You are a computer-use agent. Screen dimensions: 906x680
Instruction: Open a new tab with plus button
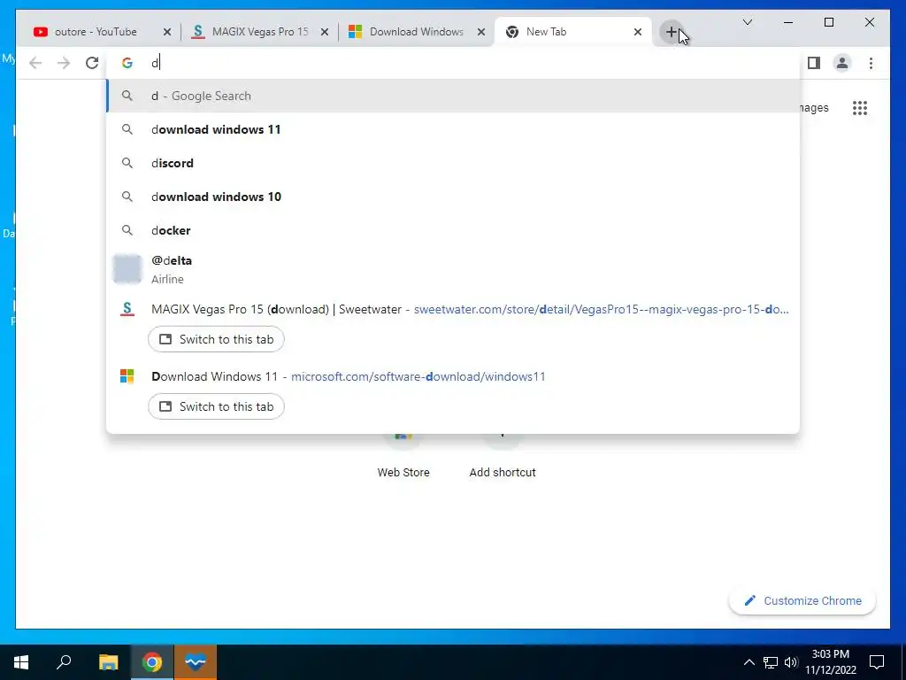(672, 32)
